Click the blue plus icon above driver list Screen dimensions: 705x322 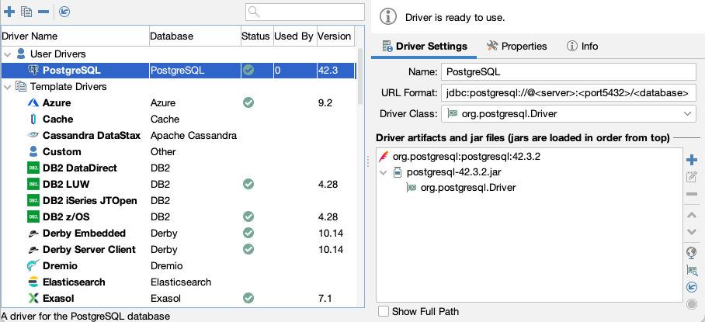[x=9, y=12]
